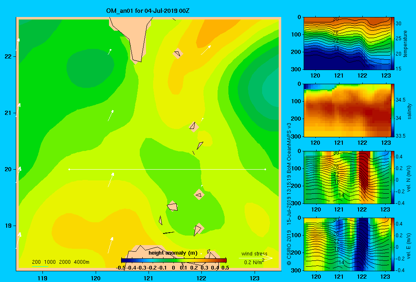Click the '33.5' tick on salinity color bar
This screenshot has height=282, width=416.
click(400, 136)
